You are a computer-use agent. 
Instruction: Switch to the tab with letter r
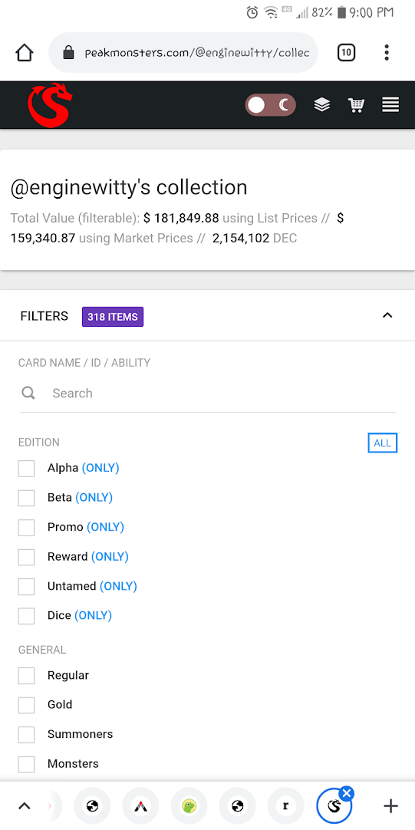[286, 806]
